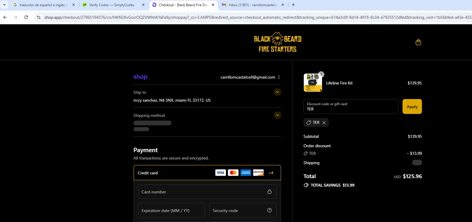Click the Shop Pay logo
This screenshot has height=222, width=472.
click(140, 77)
